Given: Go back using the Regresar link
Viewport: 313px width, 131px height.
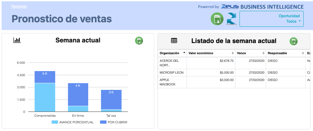Looking at the screenshot, I should pos(19,6).
